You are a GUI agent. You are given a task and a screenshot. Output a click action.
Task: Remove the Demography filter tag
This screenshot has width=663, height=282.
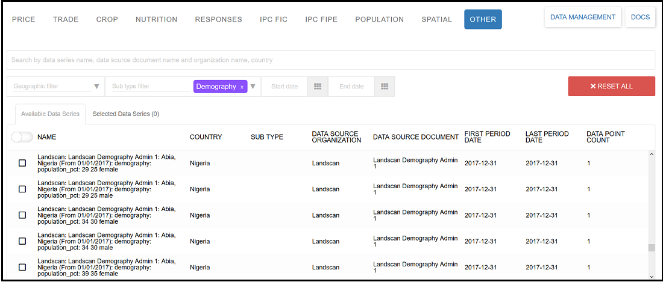(242, 87)
